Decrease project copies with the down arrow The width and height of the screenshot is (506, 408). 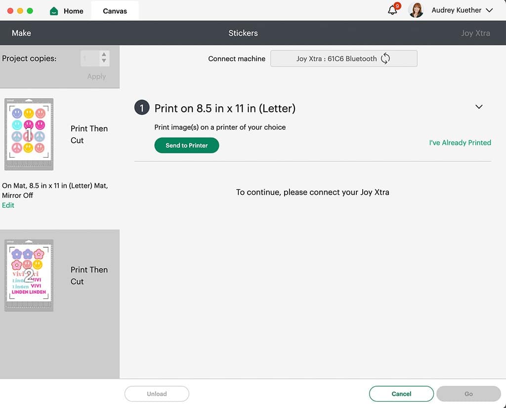[x=104, y=61]
